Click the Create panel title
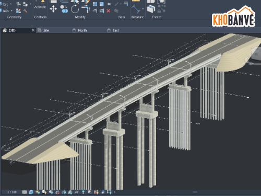The image size is (261, 196). [157, 17]
